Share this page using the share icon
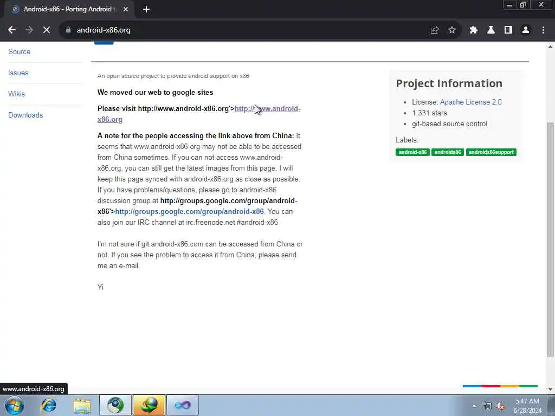 tap(435, 30)
